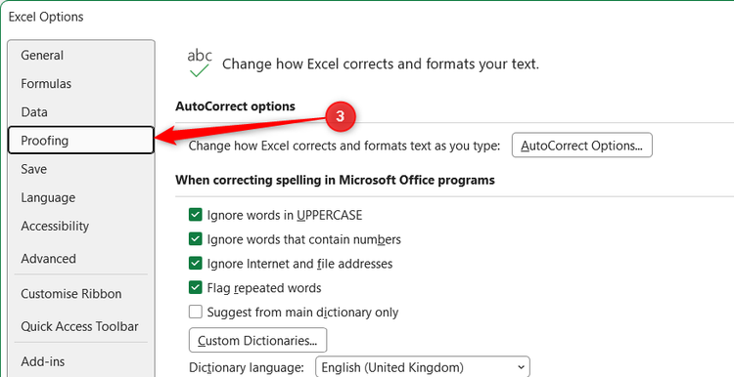Click the 'Dictionary language:' label

tap(247, 367)
